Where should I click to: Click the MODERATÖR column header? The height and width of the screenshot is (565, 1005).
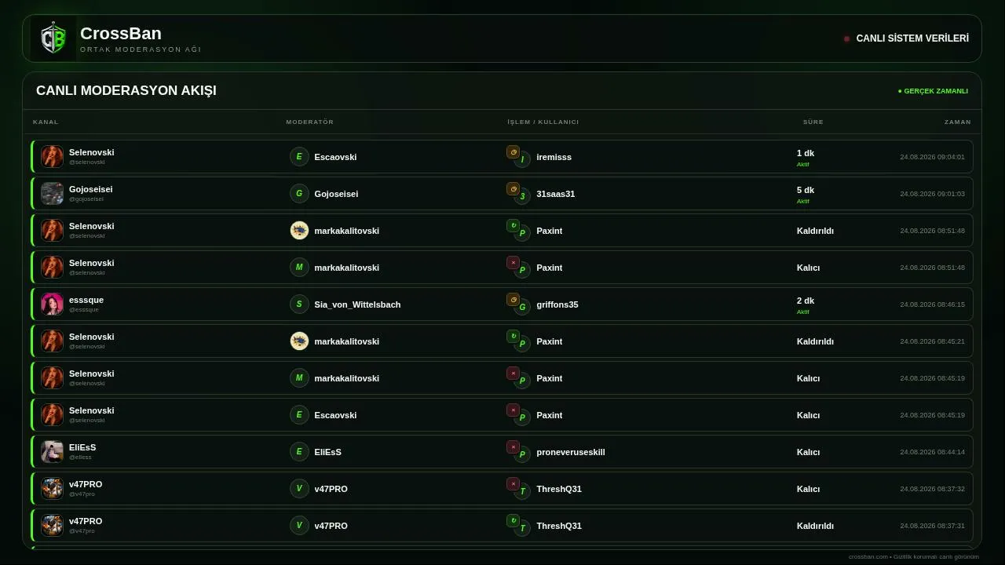click(310, 122)
